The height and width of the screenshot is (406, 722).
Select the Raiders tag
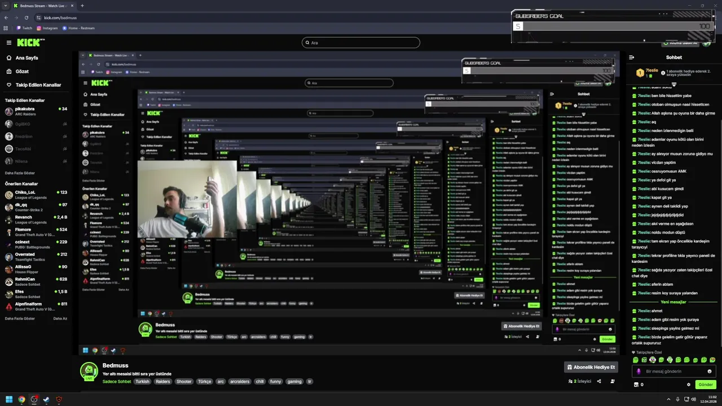(163, 381)
